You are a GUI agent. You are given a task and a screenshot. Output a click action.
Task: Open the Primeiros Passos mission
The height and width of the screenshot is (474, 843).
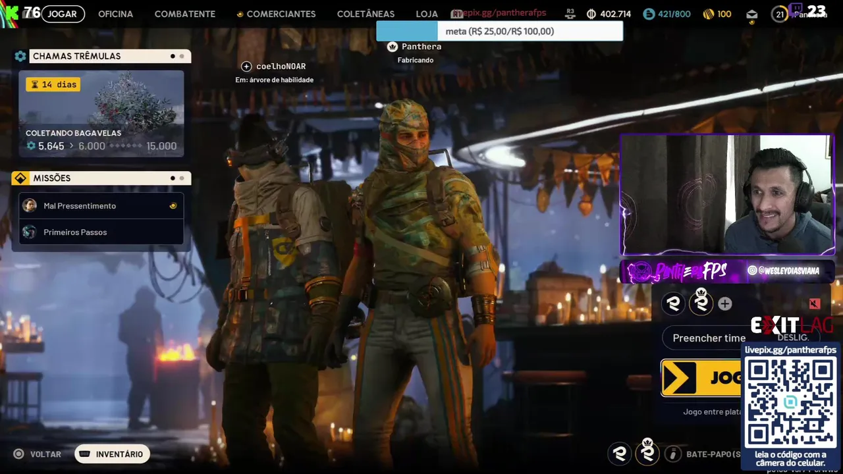(x=101, y=232)
